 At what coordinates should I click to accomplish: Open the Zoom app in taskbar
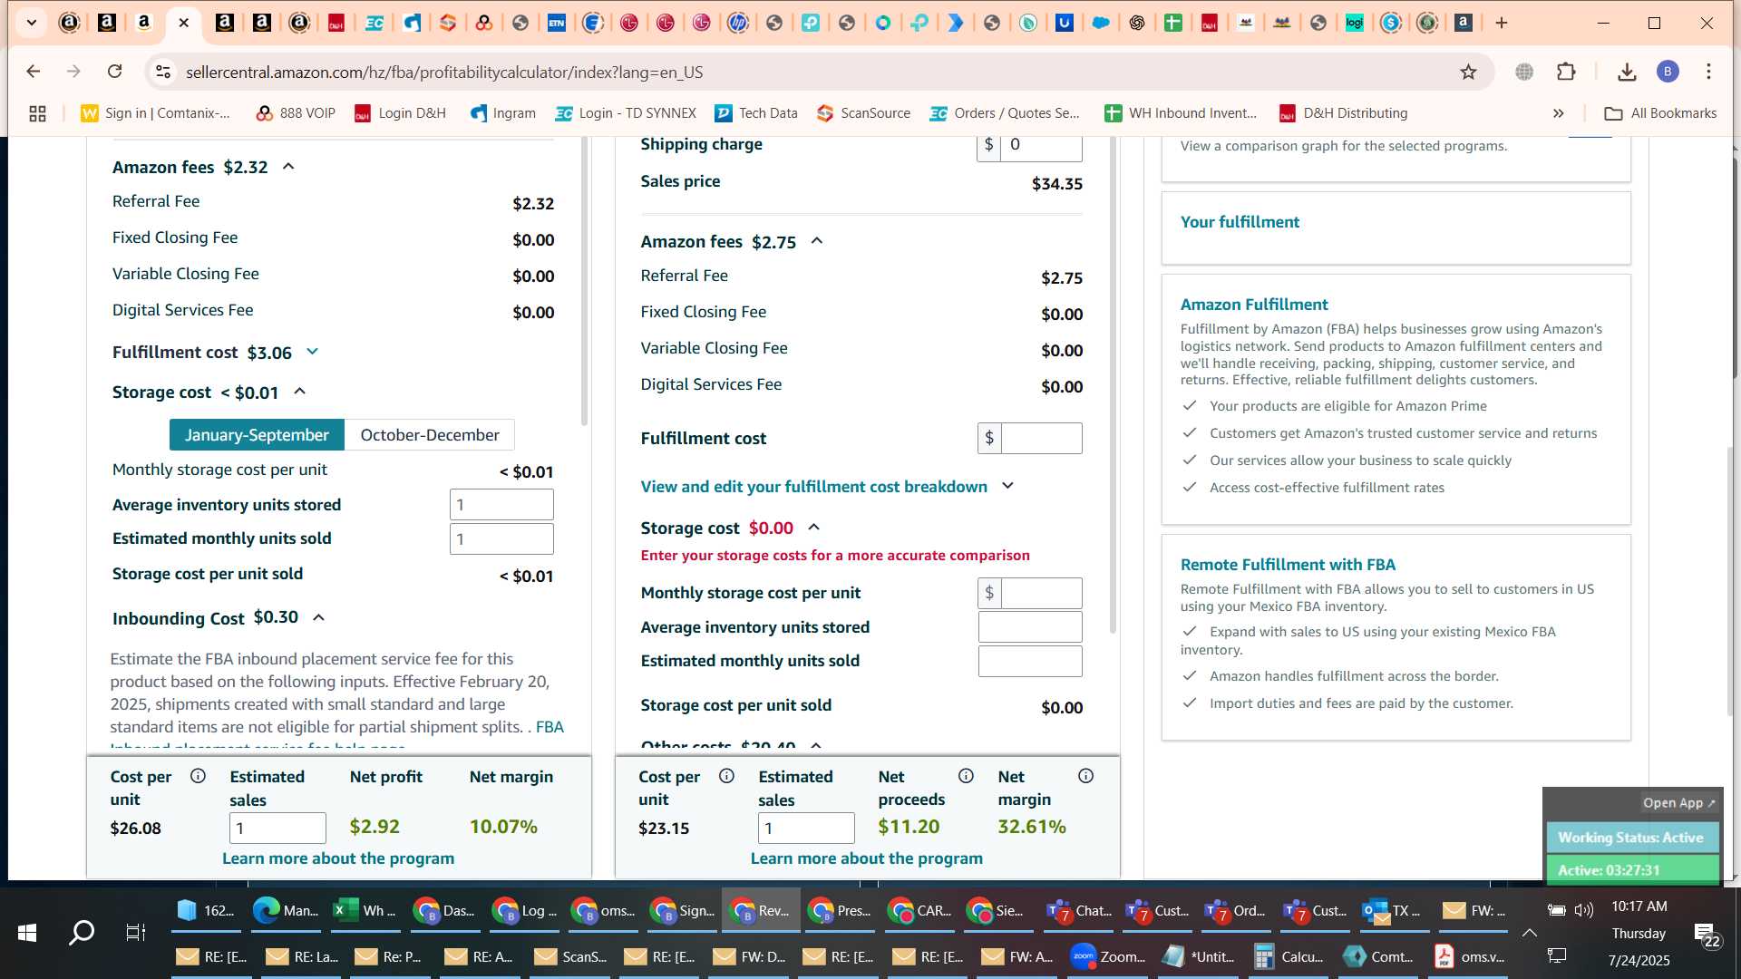tap(1107, 956)
